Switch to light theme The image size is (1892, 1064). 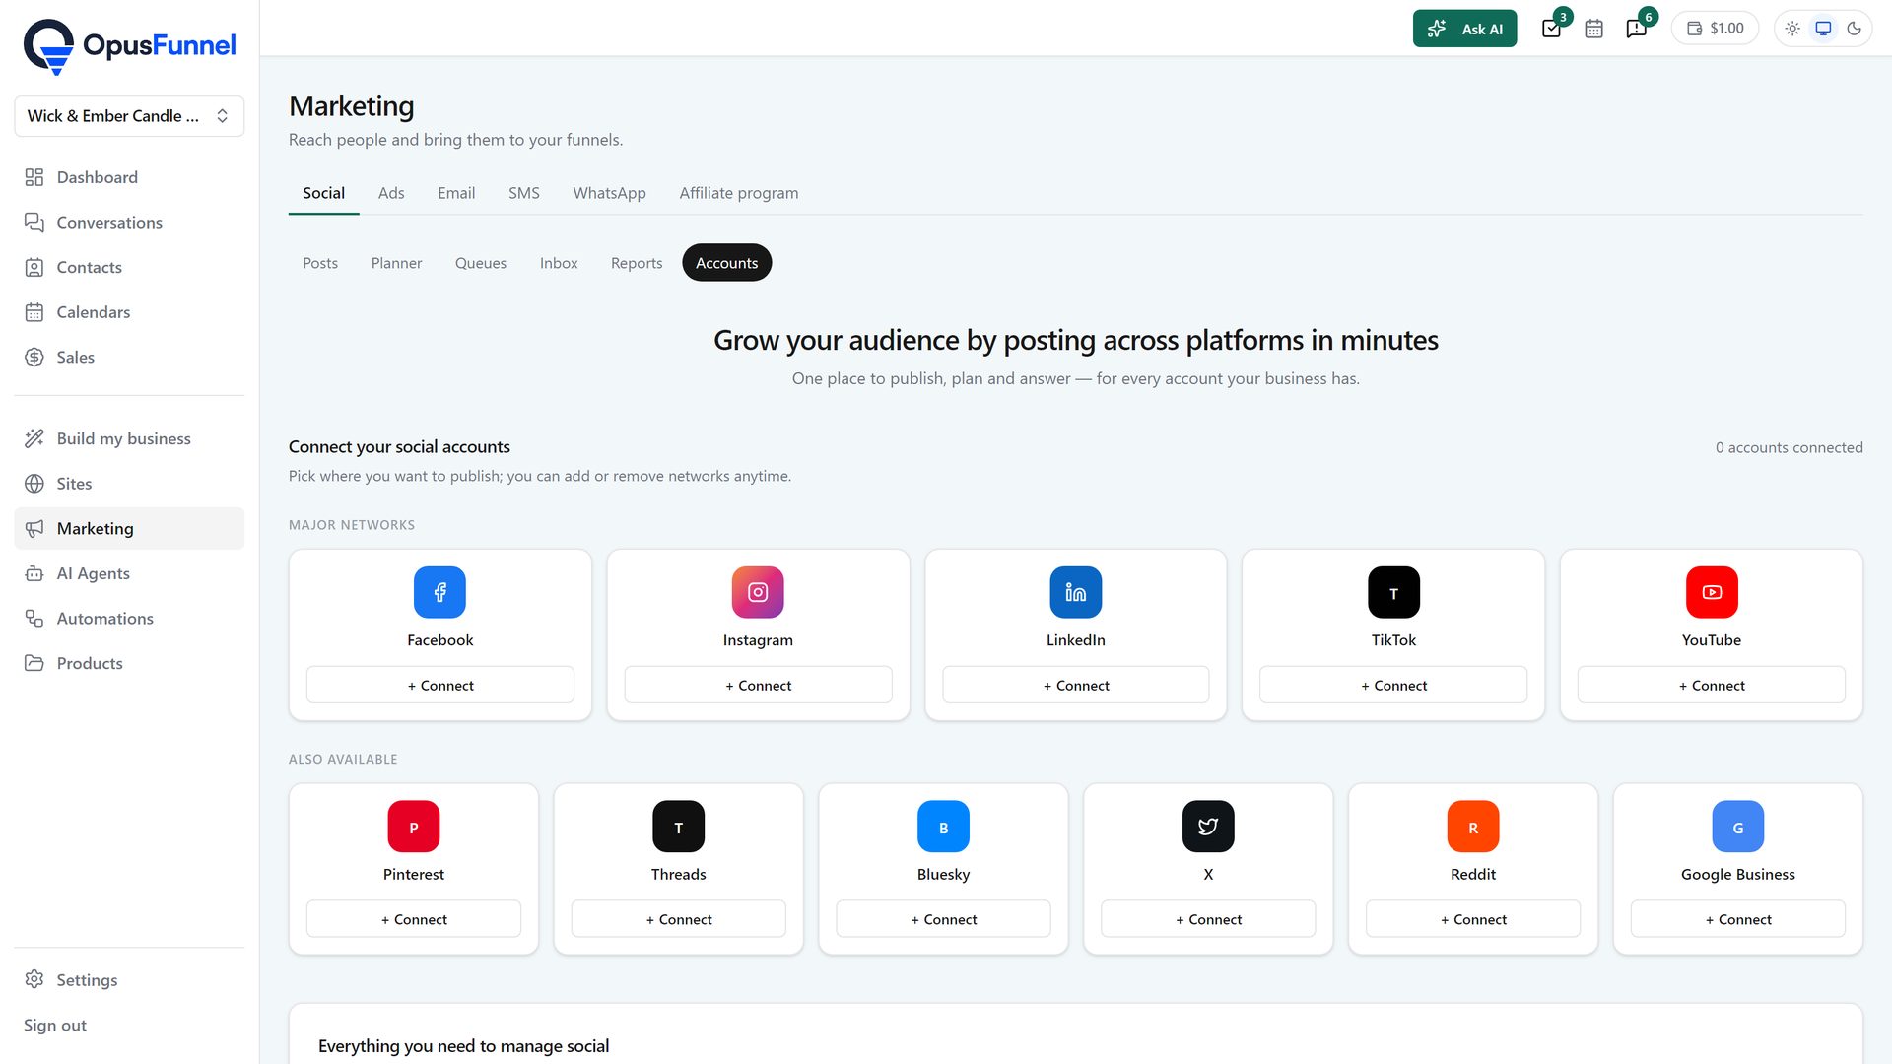(x=1792, y=29)
